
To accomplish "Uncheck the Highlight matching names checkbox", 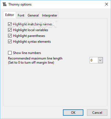I will [10, 24].
